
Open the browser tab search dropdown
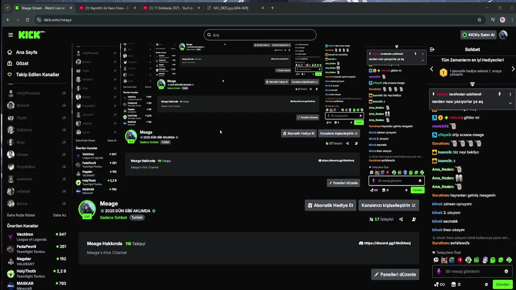click(x=7, y=8)
